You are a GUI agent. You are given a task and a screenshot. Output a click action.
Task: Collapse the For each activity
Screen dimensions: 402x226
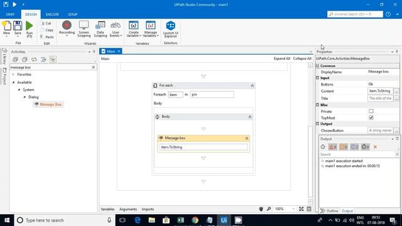click(x=252, y=85)
